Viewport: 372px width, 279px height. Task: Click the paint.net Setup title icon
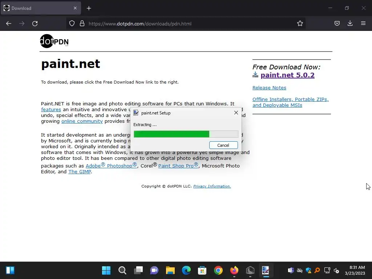point(136,113)
